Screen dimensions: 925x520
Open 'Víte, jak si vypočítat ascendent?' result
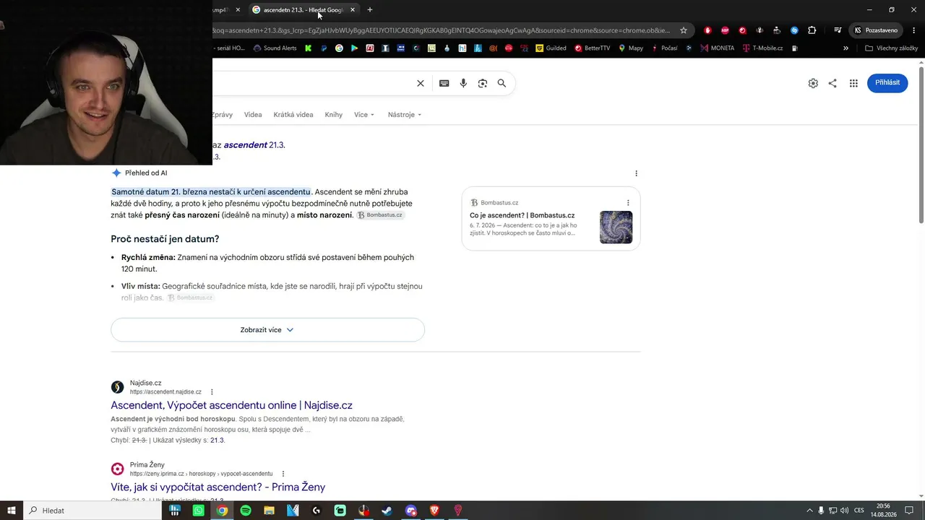click(218, 487)
